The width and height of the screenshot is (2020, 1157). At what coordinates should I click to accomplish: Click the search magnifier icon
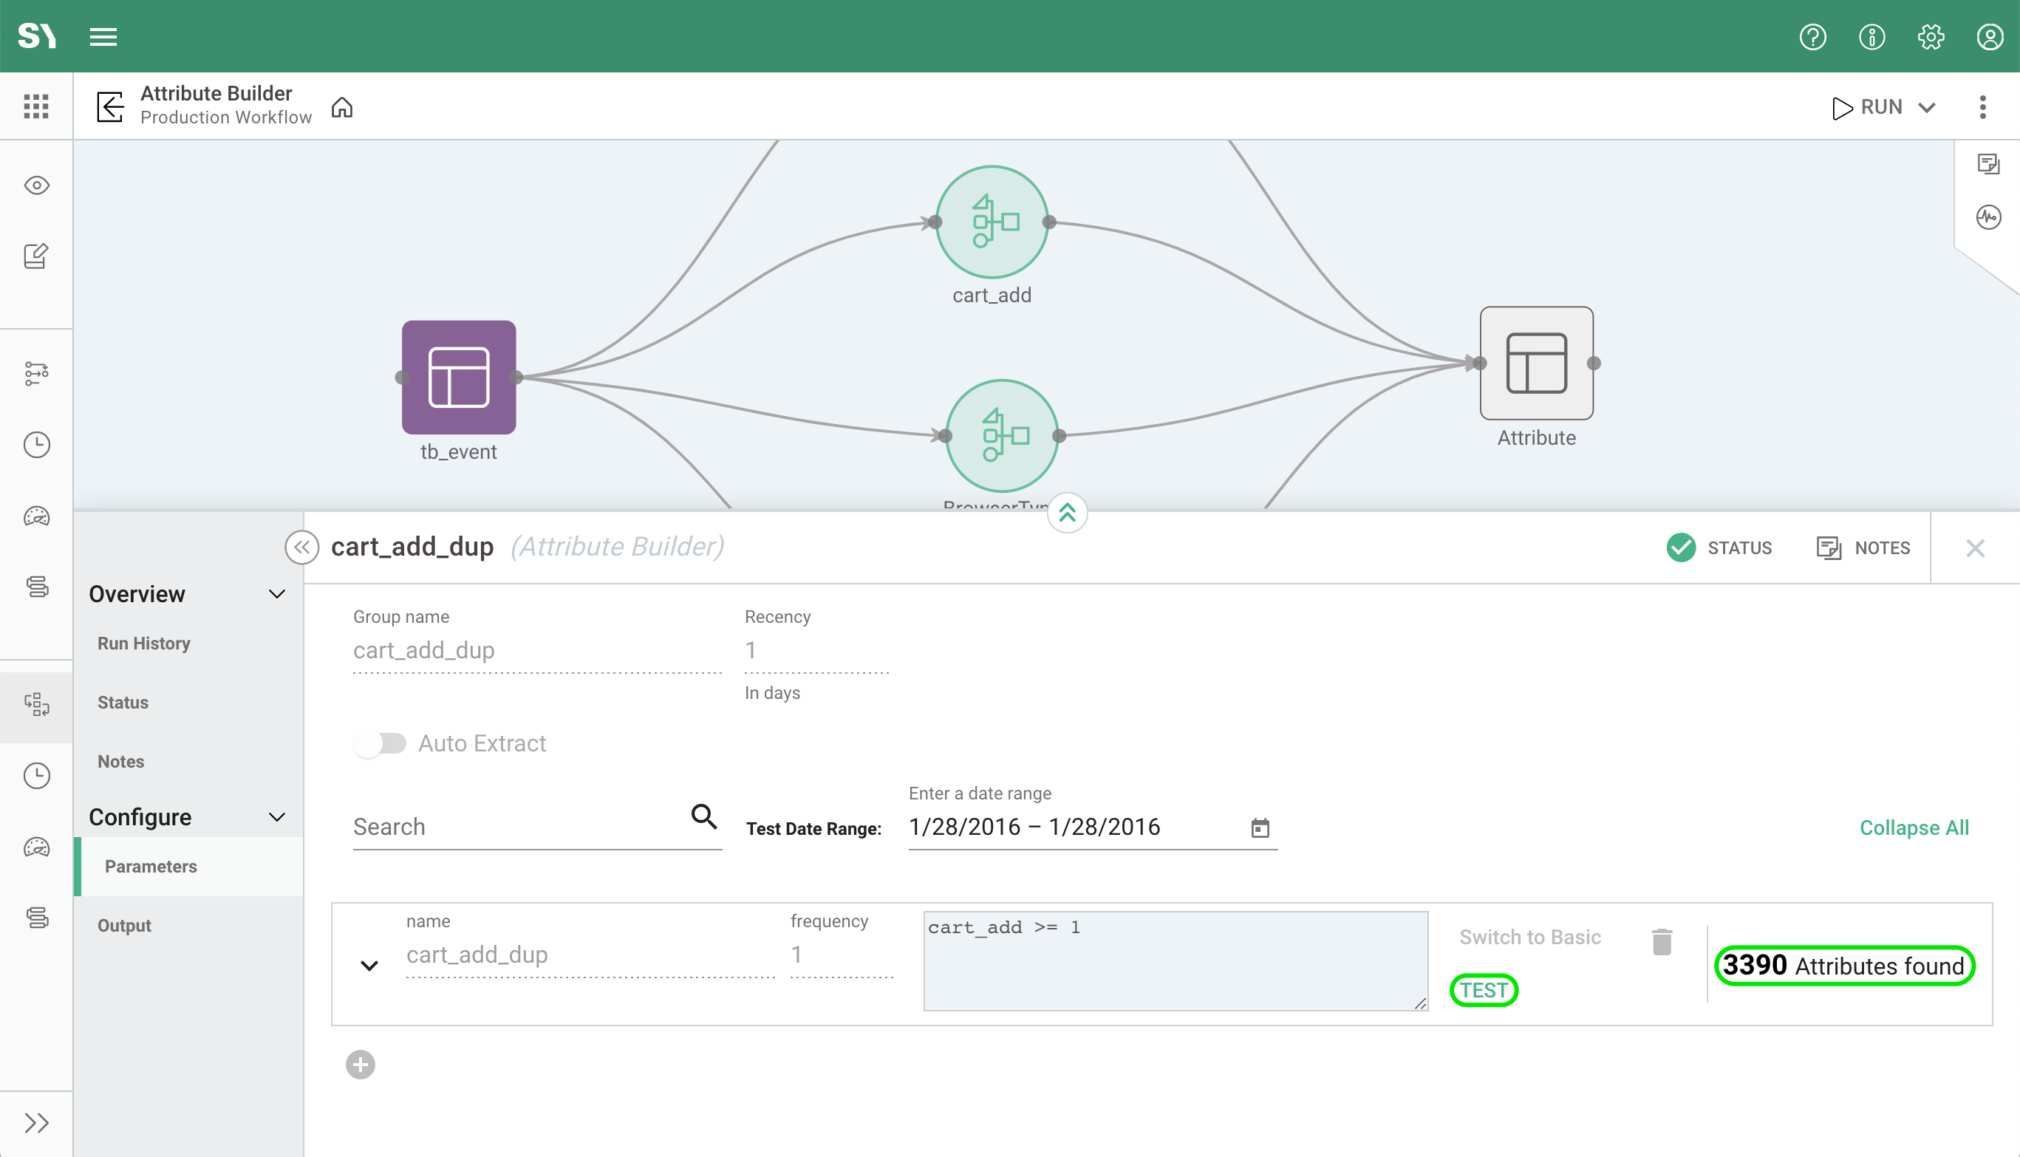coord(703,816)
